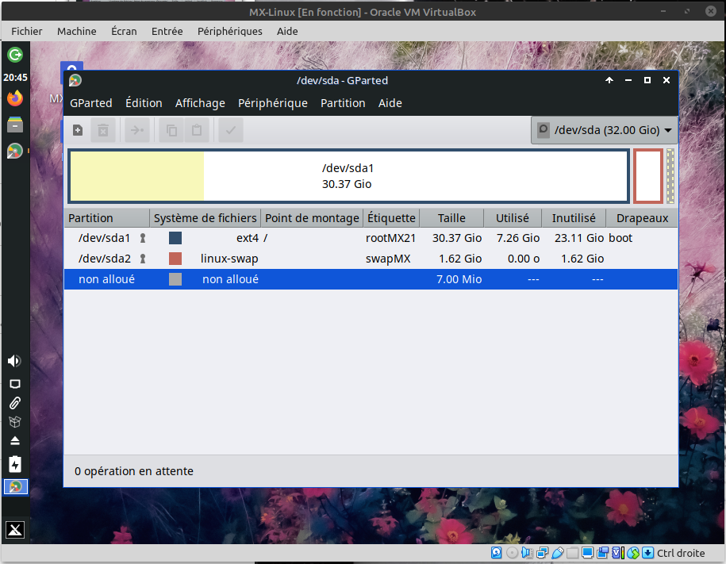The height and width of the screenshot is (564, 726).
Task: Open the VirtualBox Machine menu
Action: (x=76, y=31)
